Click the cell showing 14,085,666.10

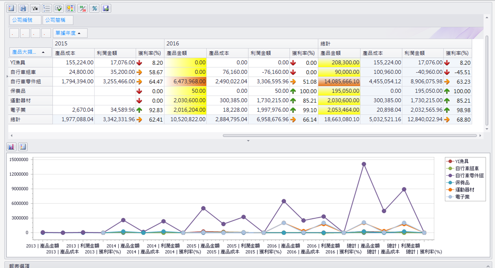(339, 81)
